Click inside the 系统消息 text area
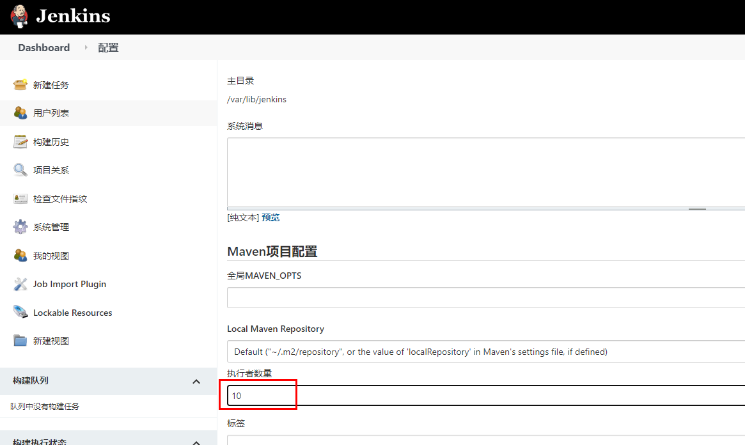Screen dimensions: 745x445 click(x=486, y=172)
